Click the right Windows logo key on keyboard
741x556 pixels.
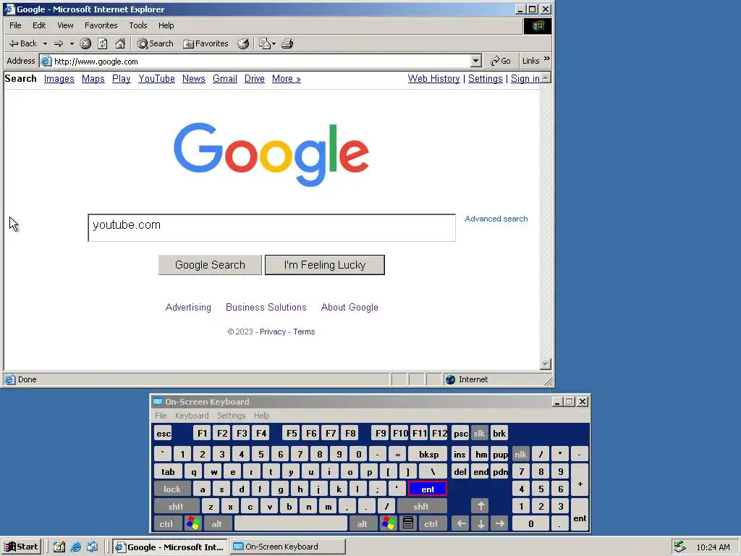pos(389,523)
